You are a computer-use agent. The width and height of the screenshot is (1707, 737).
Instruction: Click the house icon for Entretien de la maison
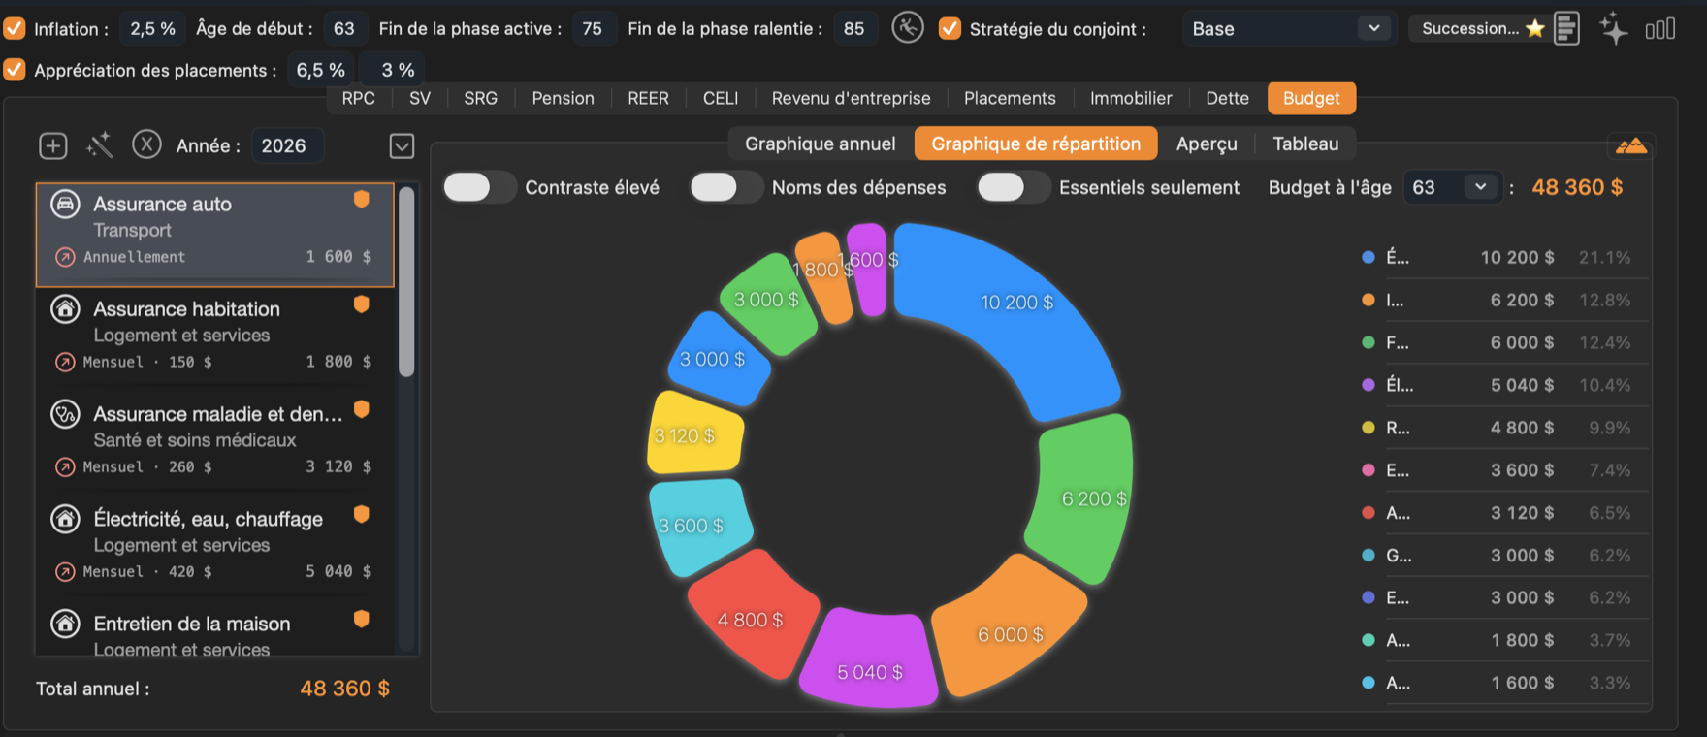point(65,624)
